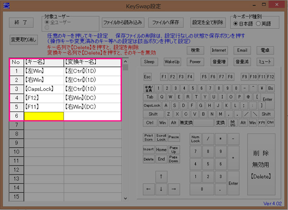Image resolution: width=288 pixels, height=210 pixels.
Task: Click the table scrollbar up arrow
Action: point(125,62)
